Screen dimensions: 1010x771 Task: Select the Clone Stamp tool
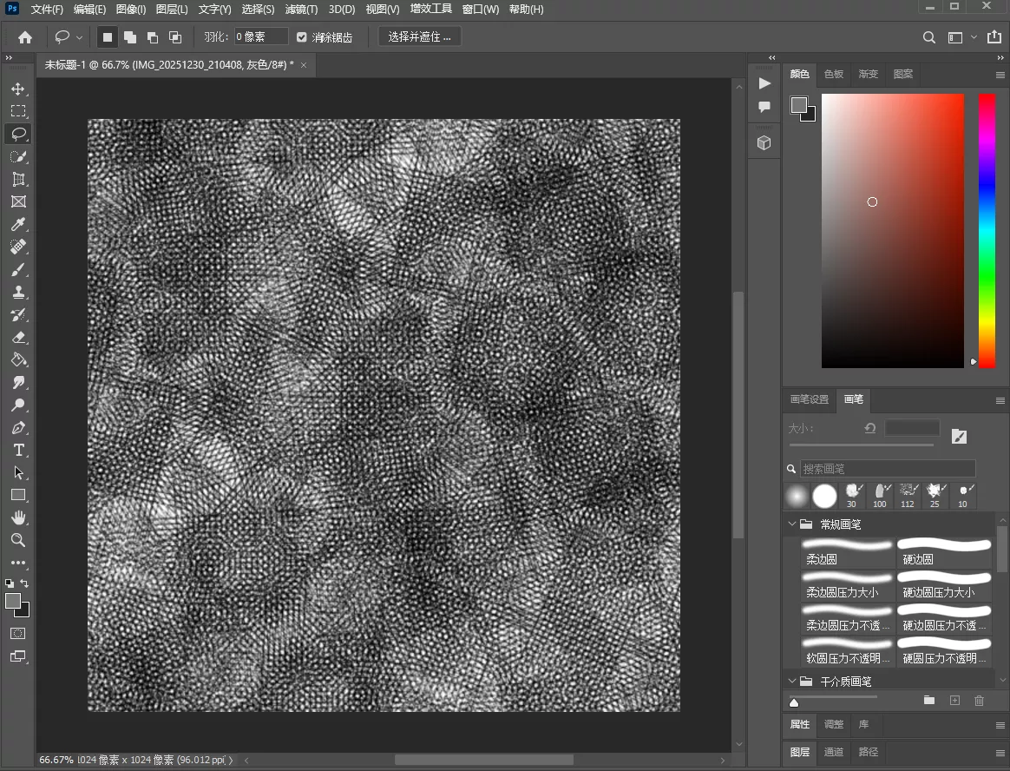(x=18, y=292)
